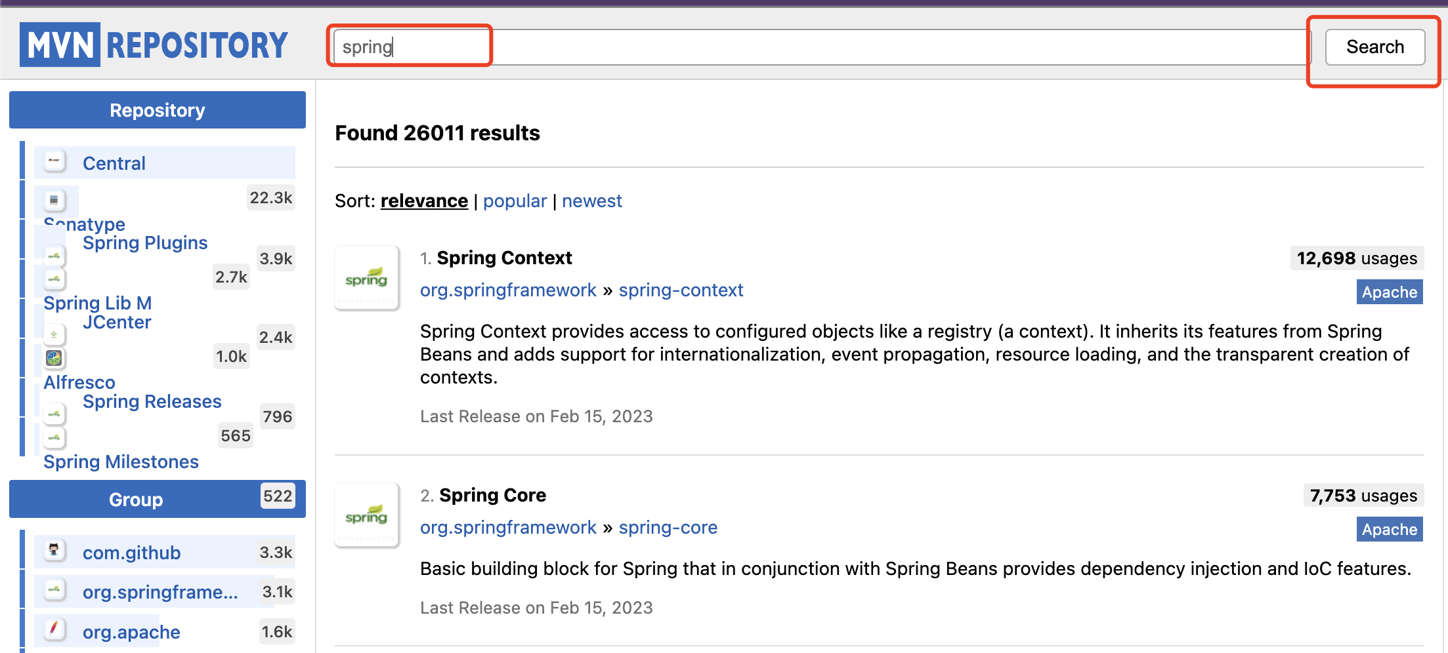Sort results by popular
Screen dimensions: 1448x653
(515, 201)
